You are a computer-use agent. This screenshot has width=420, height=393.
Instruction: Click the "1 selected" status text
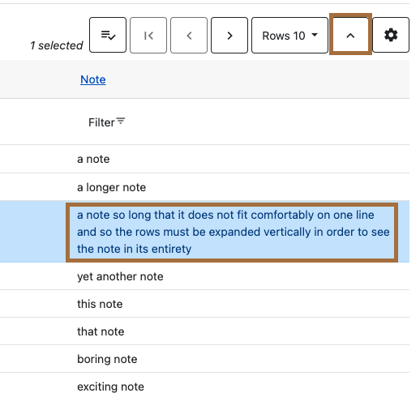pyautogui.click(x=57, y=45)
